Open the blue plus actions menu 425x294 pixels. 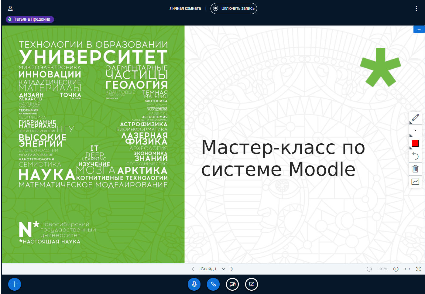(15, 284)
